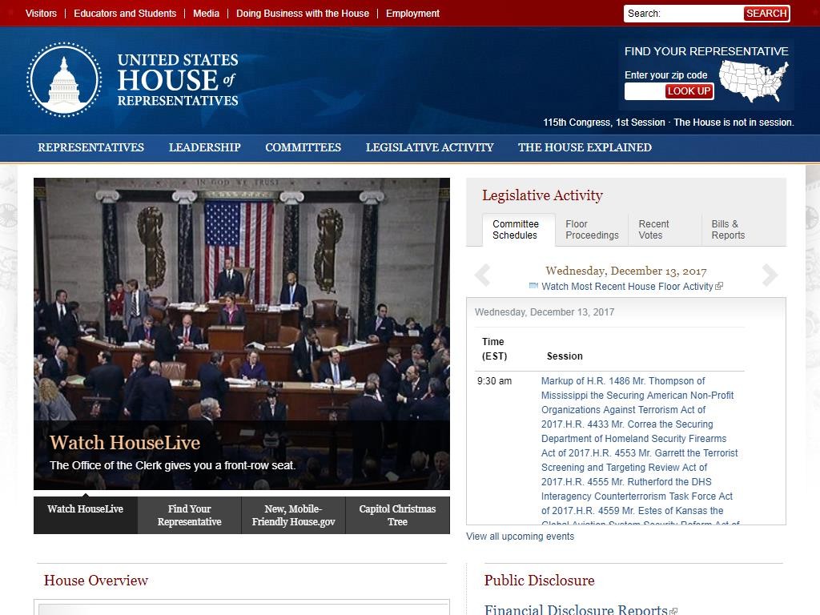The width and height of the screenshot is (820, 615).
Task: Click the Search text field
Action: (684, 14)
